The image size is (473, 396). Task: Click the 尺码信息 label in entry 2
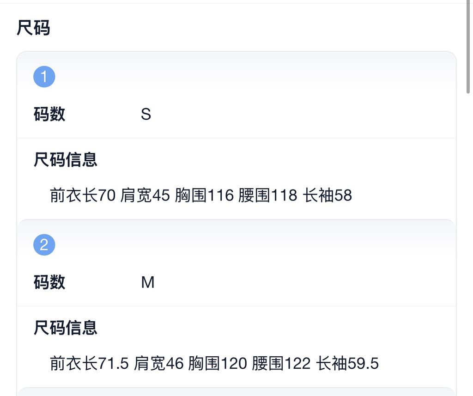pos(66,328)
